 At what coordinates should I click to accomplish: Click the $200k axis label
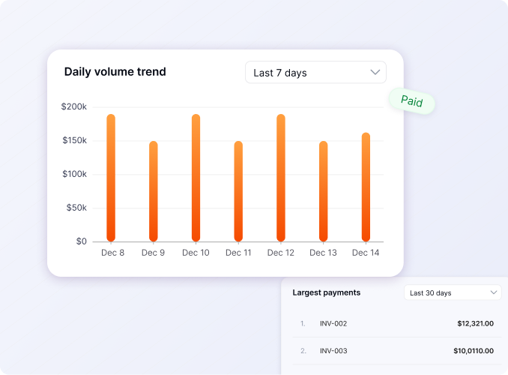(74, 107)
